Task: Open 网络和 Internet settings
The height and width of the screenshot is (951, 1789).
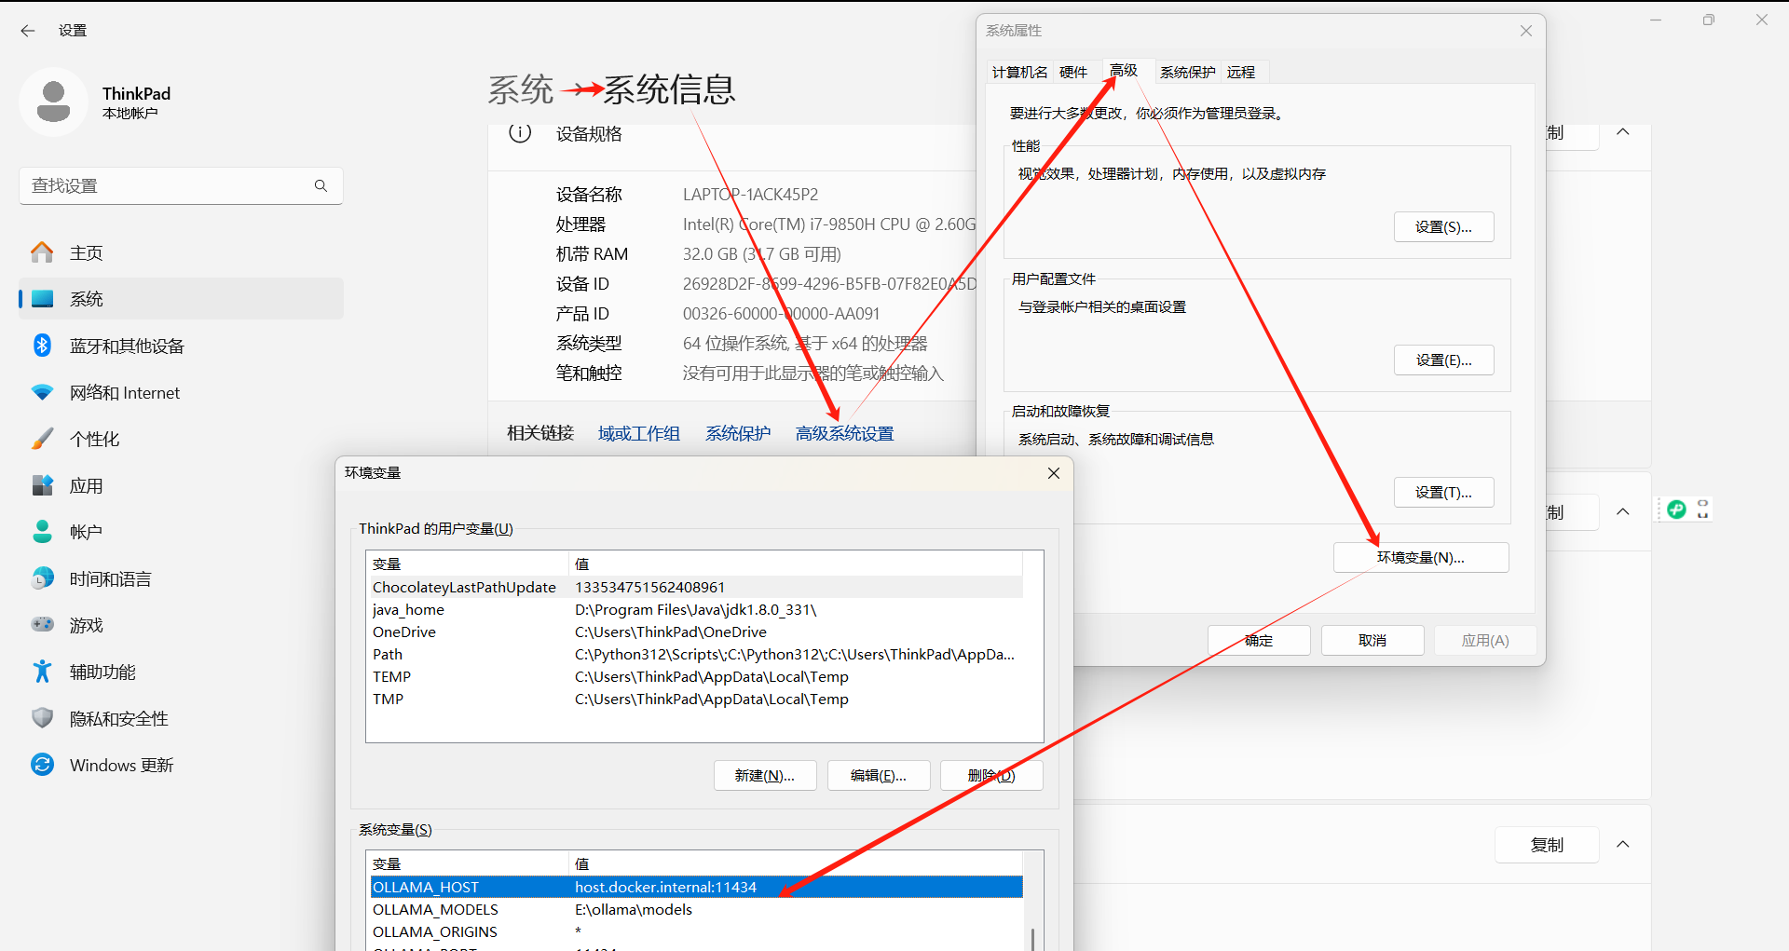Action: (182, 392)
